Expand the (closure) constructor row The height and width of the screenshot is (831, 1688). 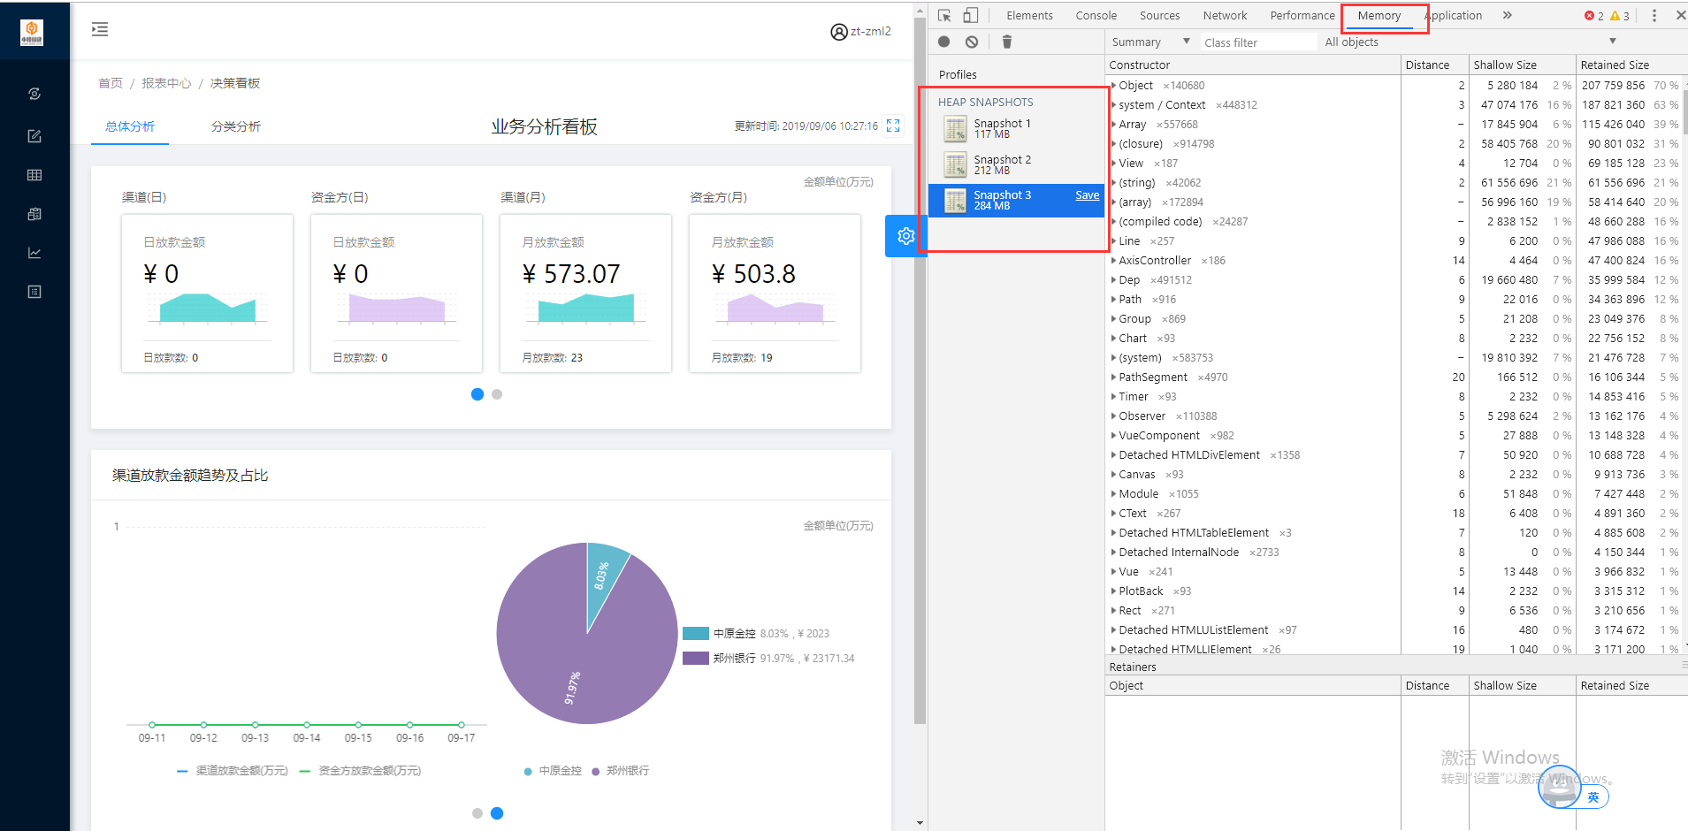tap(1113, 144)
